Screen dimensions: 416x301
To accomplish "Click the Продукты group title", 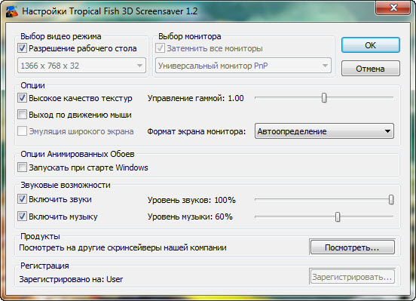I will click(41, 236).
